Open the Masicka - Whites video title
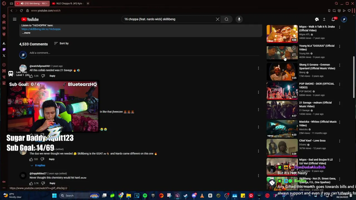Viewport: 356px width, 200px height. [x=318, y=123]
